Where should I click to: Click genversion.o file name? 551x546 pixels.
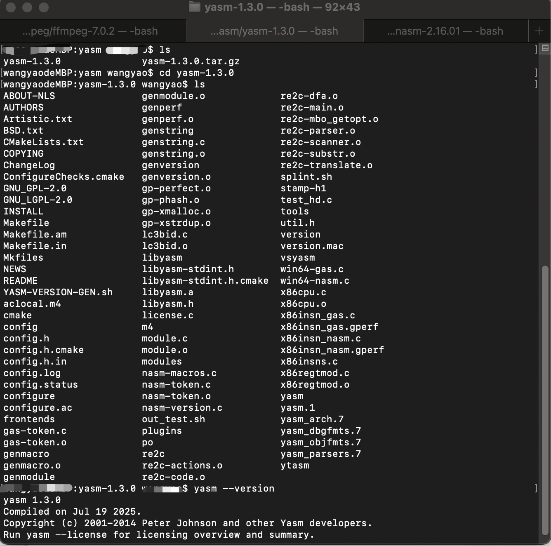click(177, 177)
